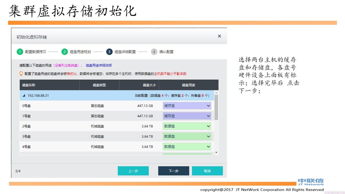Click the lightbulb tip icon

(x=21, y=74)
